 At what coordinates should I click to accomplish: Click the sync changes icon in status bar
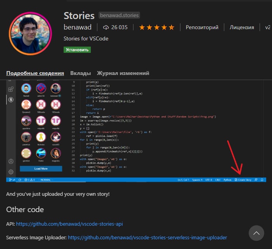click(20, 180)
